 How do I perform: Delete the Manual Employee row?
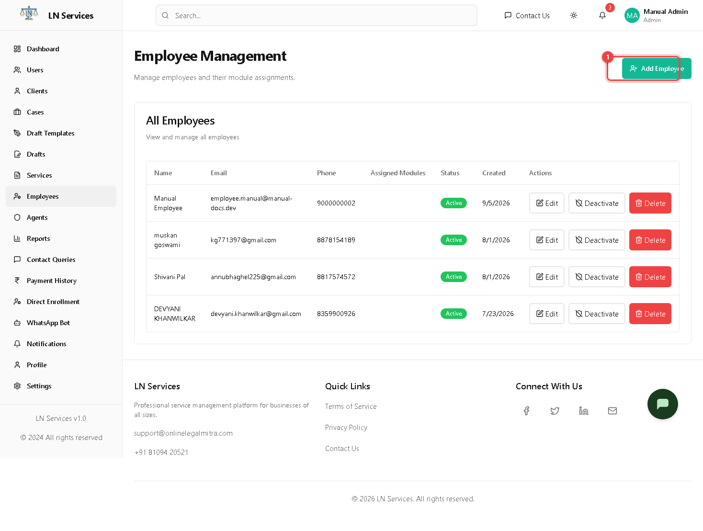point(650,203)
